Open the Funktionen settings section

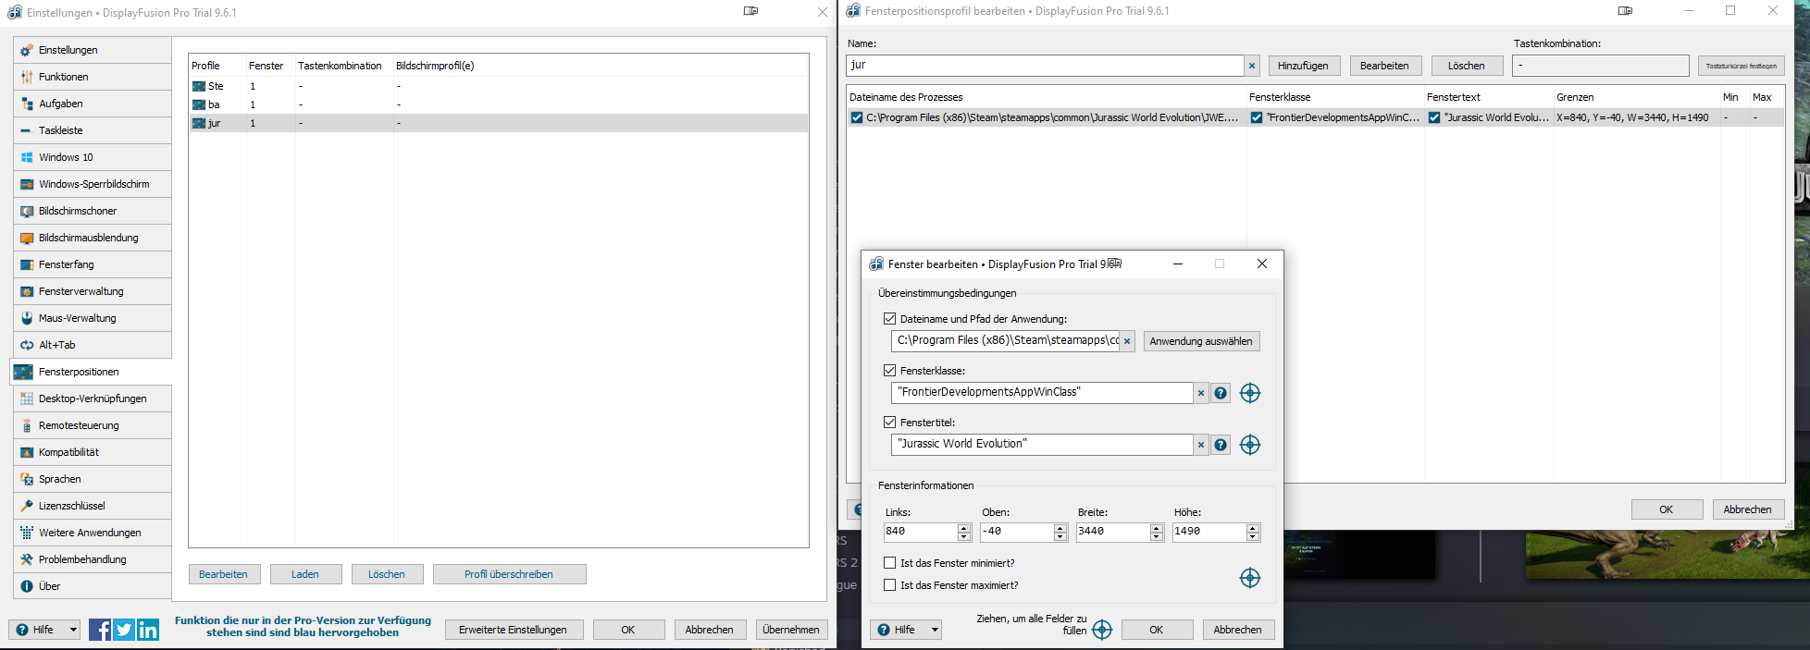pos(93,77)
